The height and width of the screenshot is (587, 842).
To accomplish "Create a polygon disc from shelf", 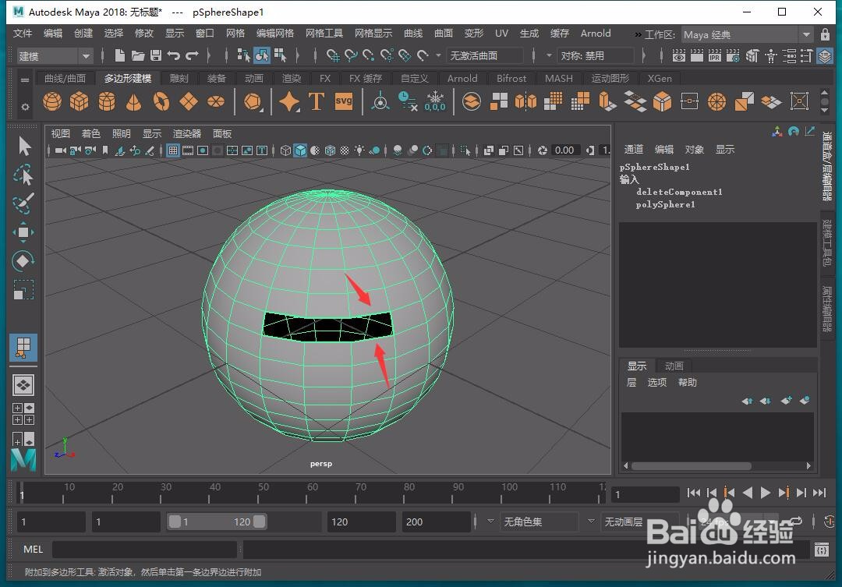I will (216, 101).
